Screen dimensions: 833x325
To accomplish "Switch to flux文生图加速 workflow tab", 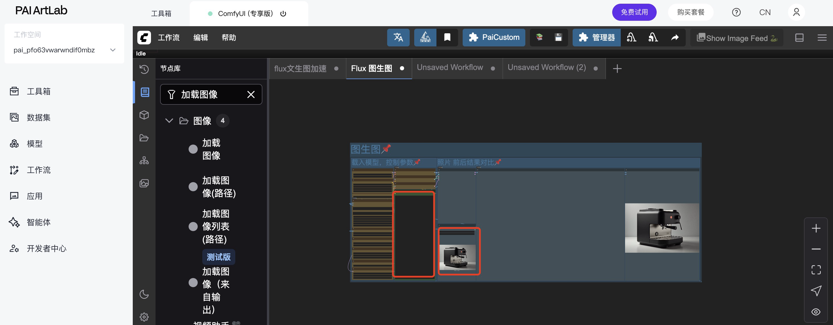I will (x=300, y=69).
